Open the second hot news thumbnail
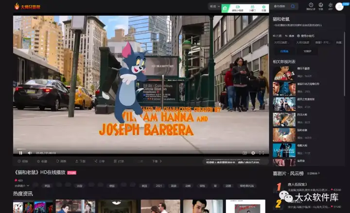This screenshot has height=213, width=350. tap(75, 206)
